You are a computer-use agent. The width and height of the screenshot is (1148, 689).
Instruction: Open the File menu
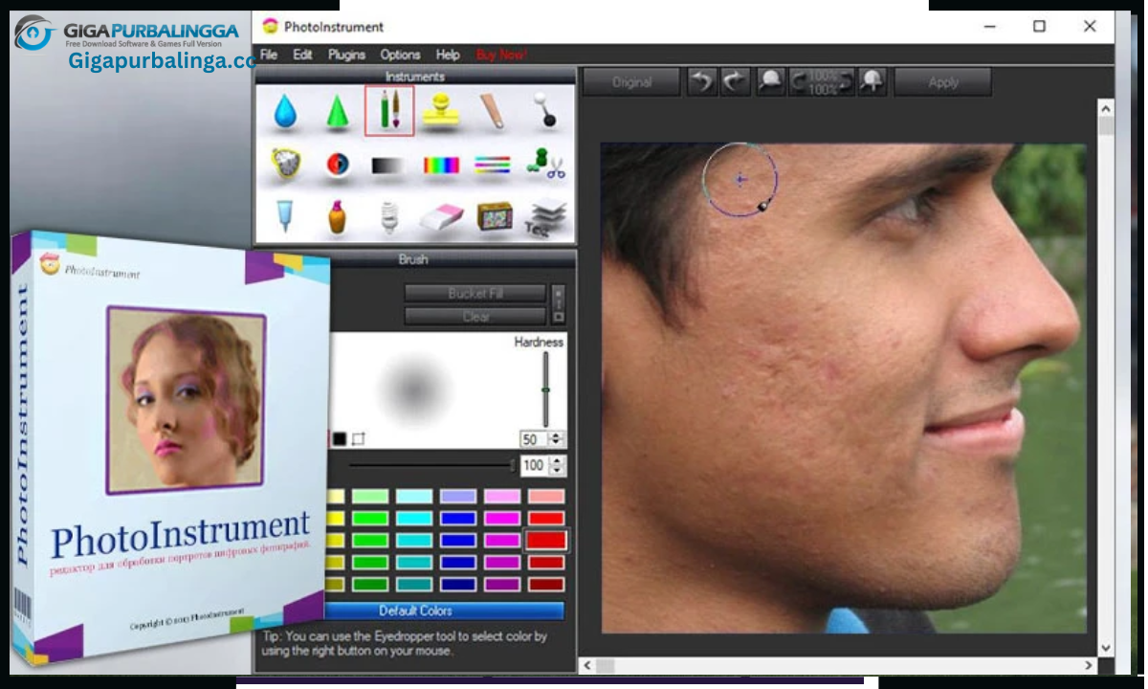point(269,55)
